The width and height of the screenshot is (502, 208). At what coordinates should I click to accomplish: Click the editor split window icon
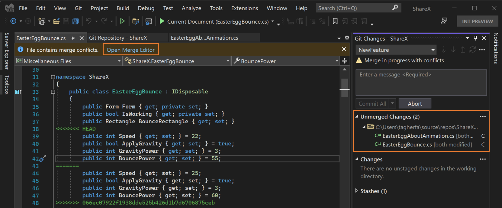pos(345,61)
